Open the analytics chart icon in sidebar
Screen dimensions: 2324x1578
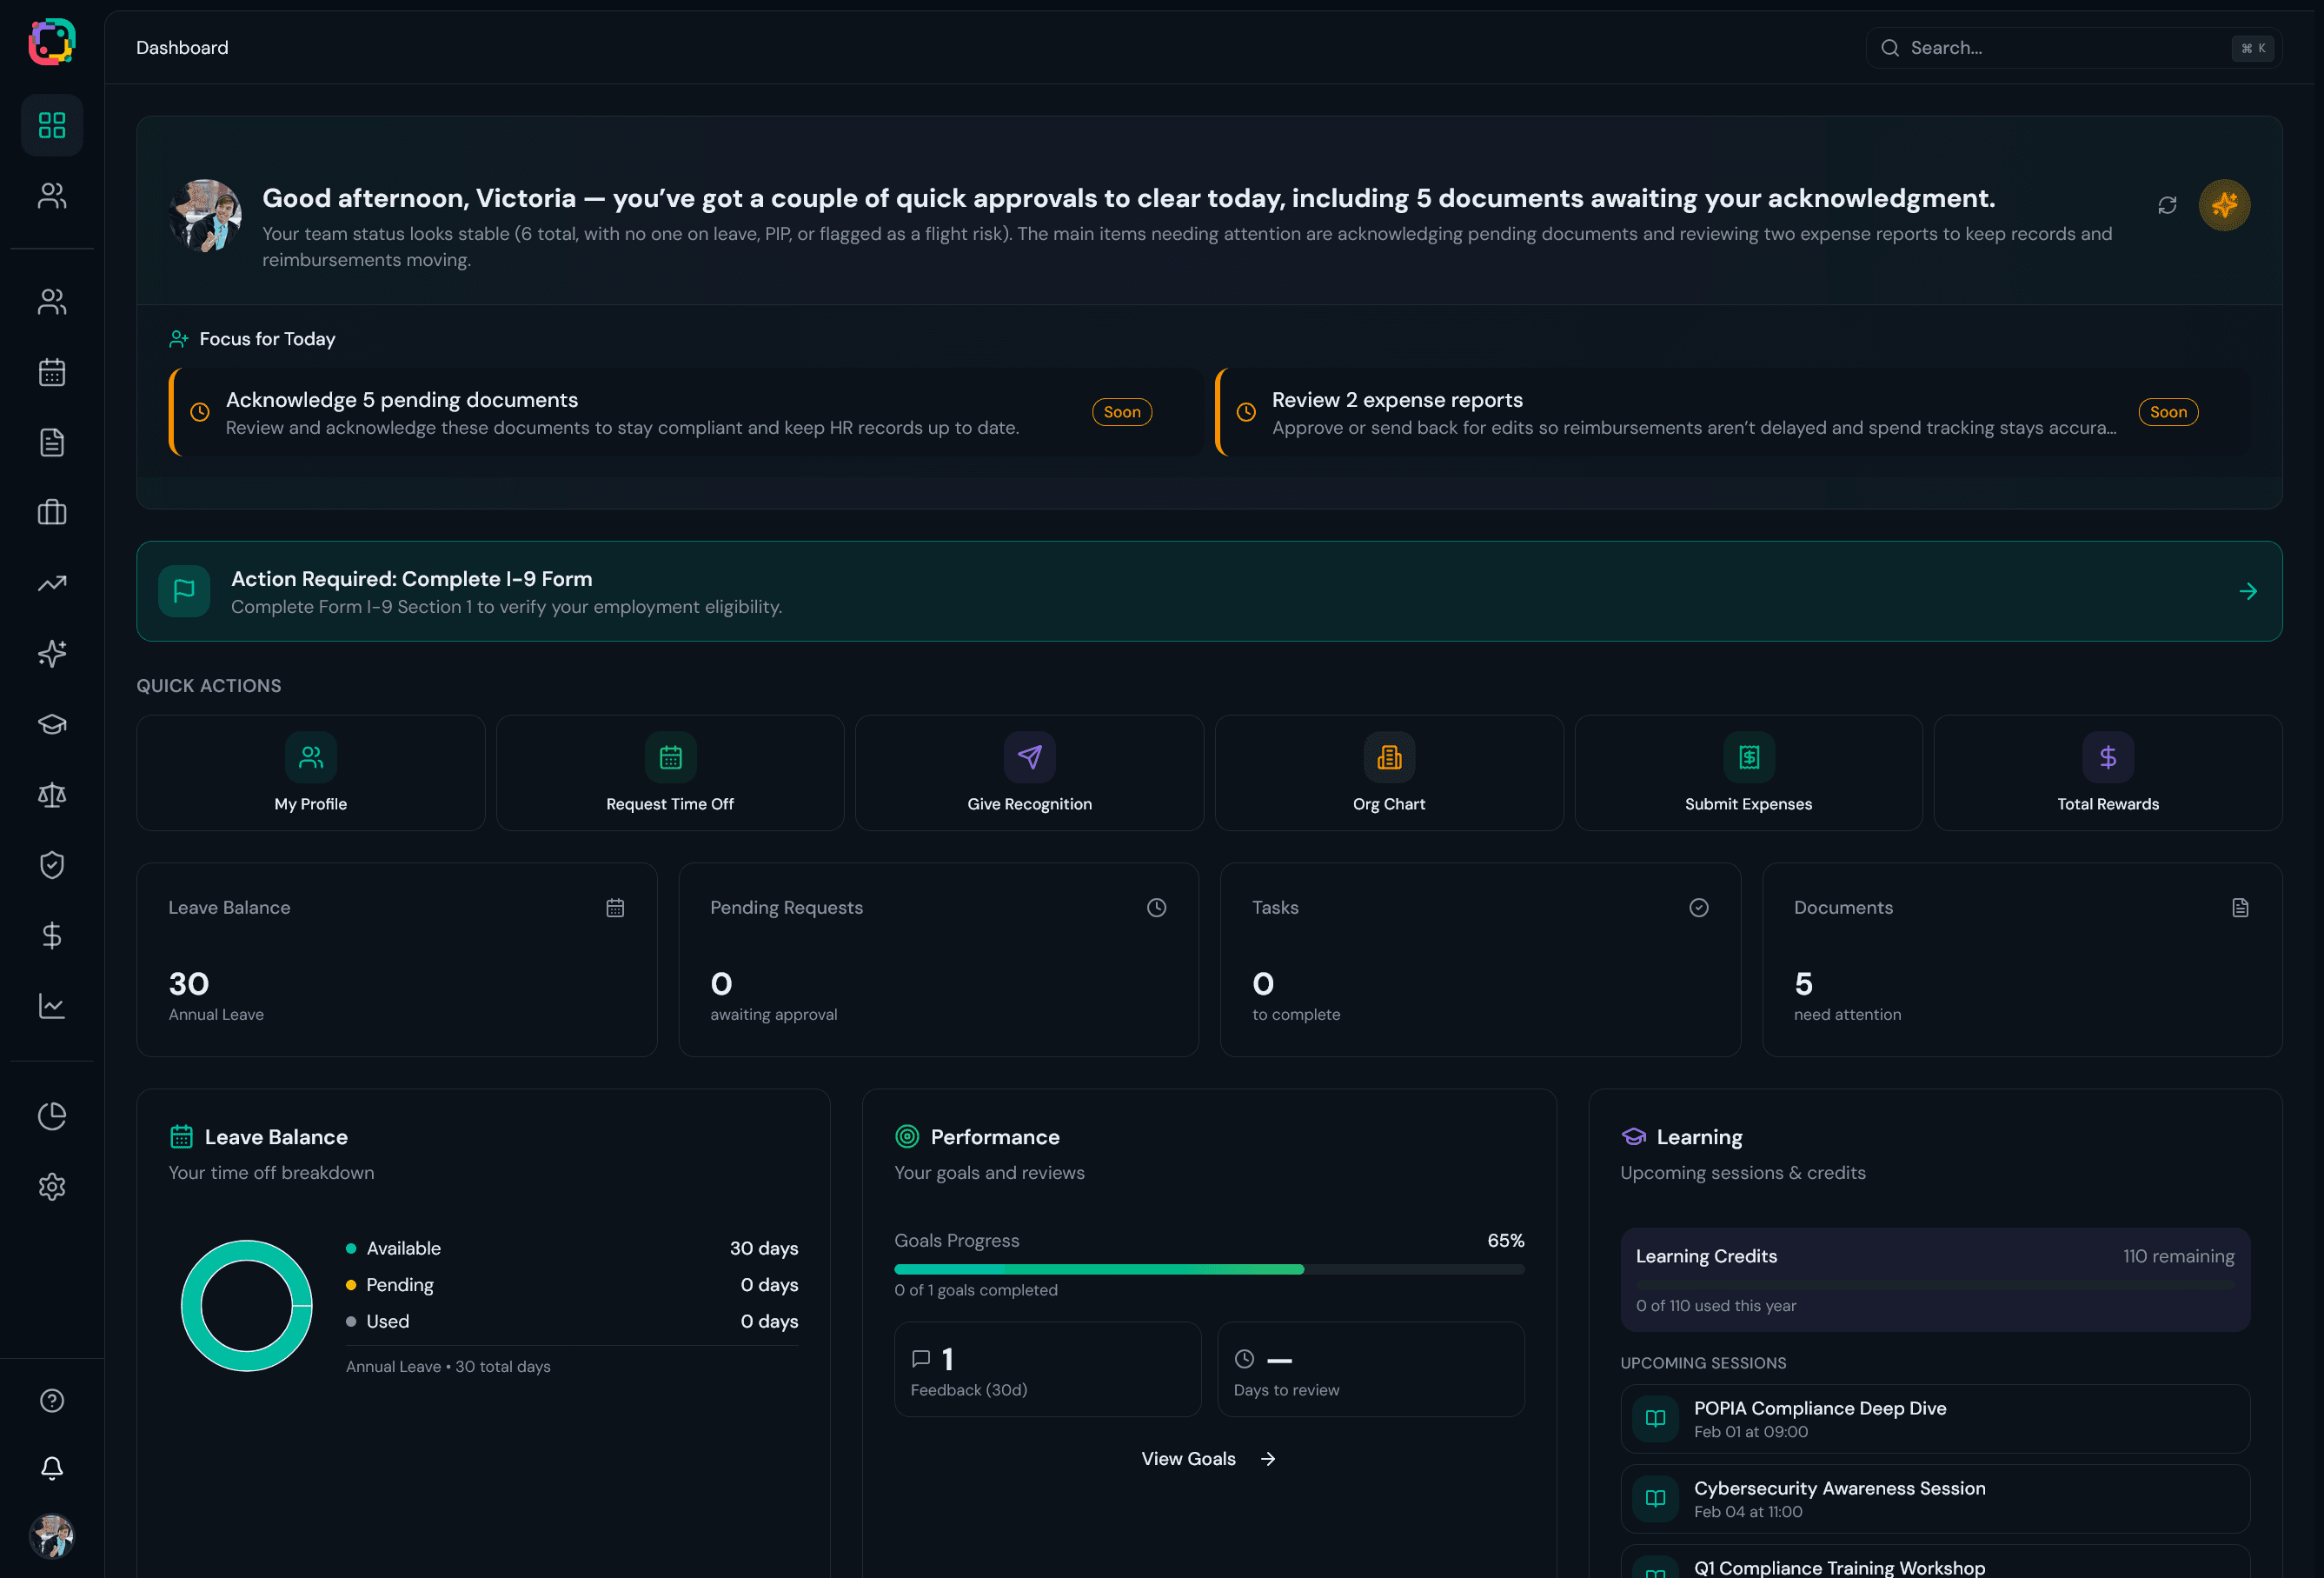point(51,1007)
